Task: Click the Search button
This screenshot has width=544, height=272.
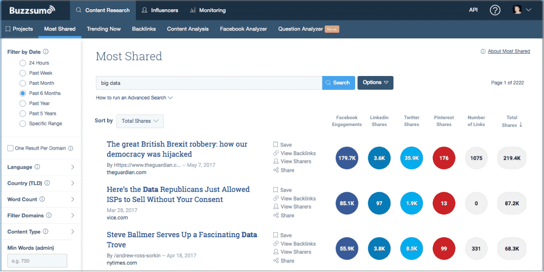Action: (338, 82)
